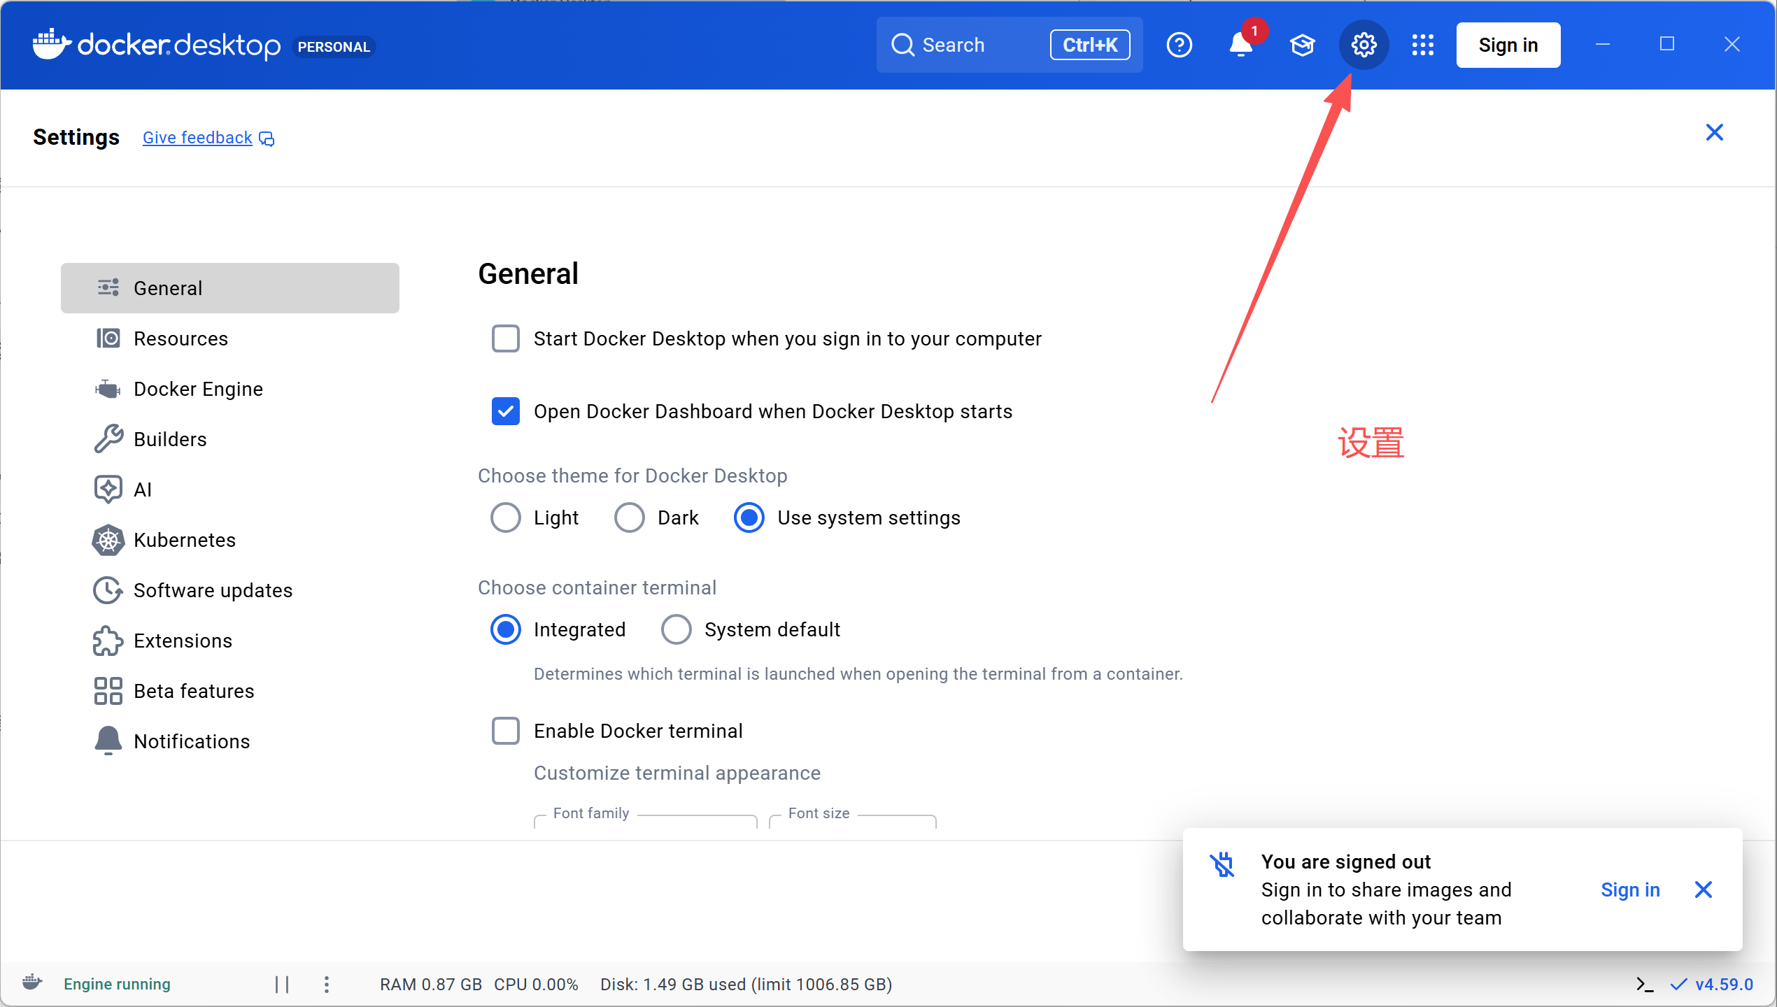
Task: Open engine options three-dot menu
Action: click(x=327, y=985)
